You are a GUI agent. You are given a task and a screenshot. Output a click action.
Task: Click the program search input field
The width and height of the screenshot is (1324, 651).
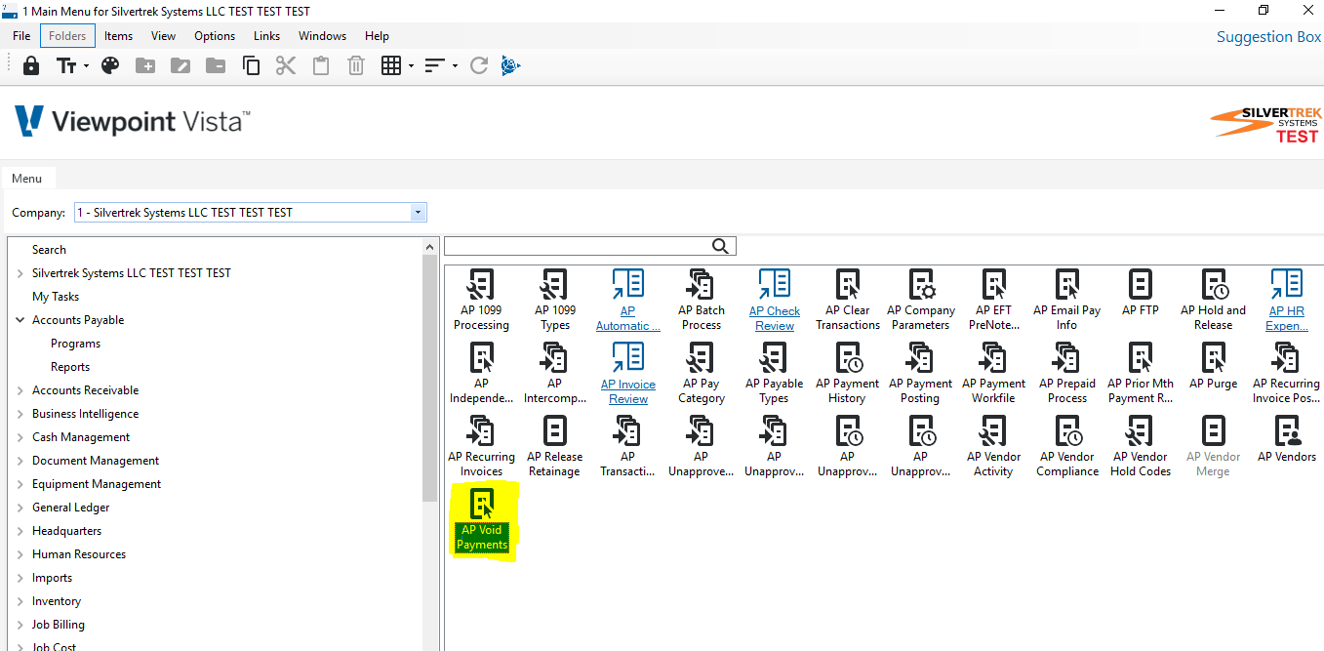coord(578,246)
